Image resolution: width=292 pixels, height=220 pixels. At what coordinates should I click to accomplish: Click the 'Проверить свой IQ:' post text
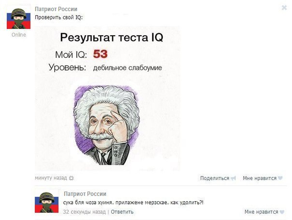58,17
